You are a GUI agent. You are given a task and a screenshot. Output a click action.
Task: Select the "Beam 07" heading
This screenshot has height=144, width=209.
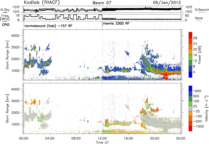[x=102, y=3]
